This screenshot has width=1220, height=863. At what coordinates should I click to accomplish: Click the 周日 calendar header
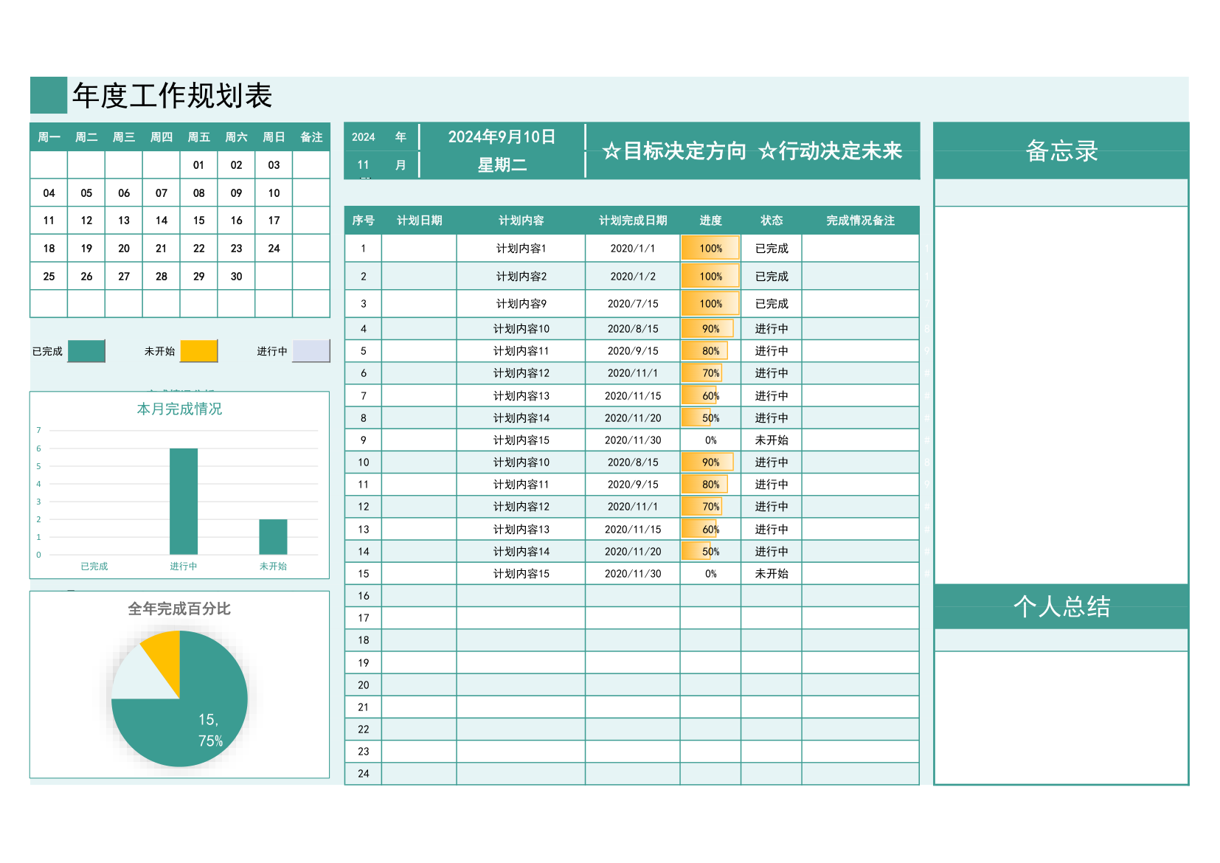pos(274,137)
